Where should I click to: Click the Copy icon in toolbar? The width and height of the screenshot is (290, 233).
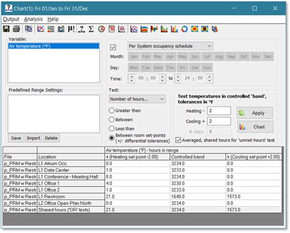tap(28, 29)
